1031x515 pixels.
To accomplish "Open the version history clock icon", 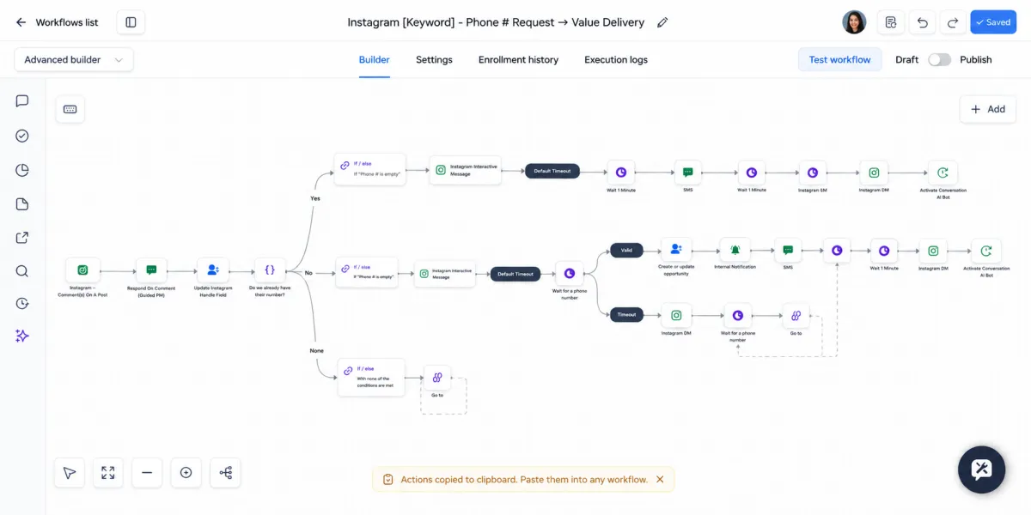I will 22,303.
